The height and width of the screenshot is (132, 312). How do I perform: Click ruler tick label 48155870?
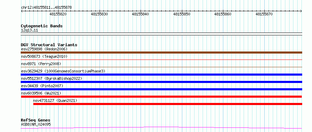[264, 14]
